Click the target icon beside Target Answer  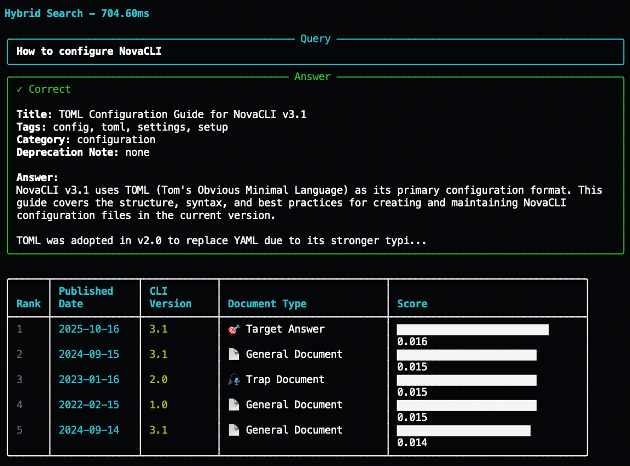coord(233,329)
